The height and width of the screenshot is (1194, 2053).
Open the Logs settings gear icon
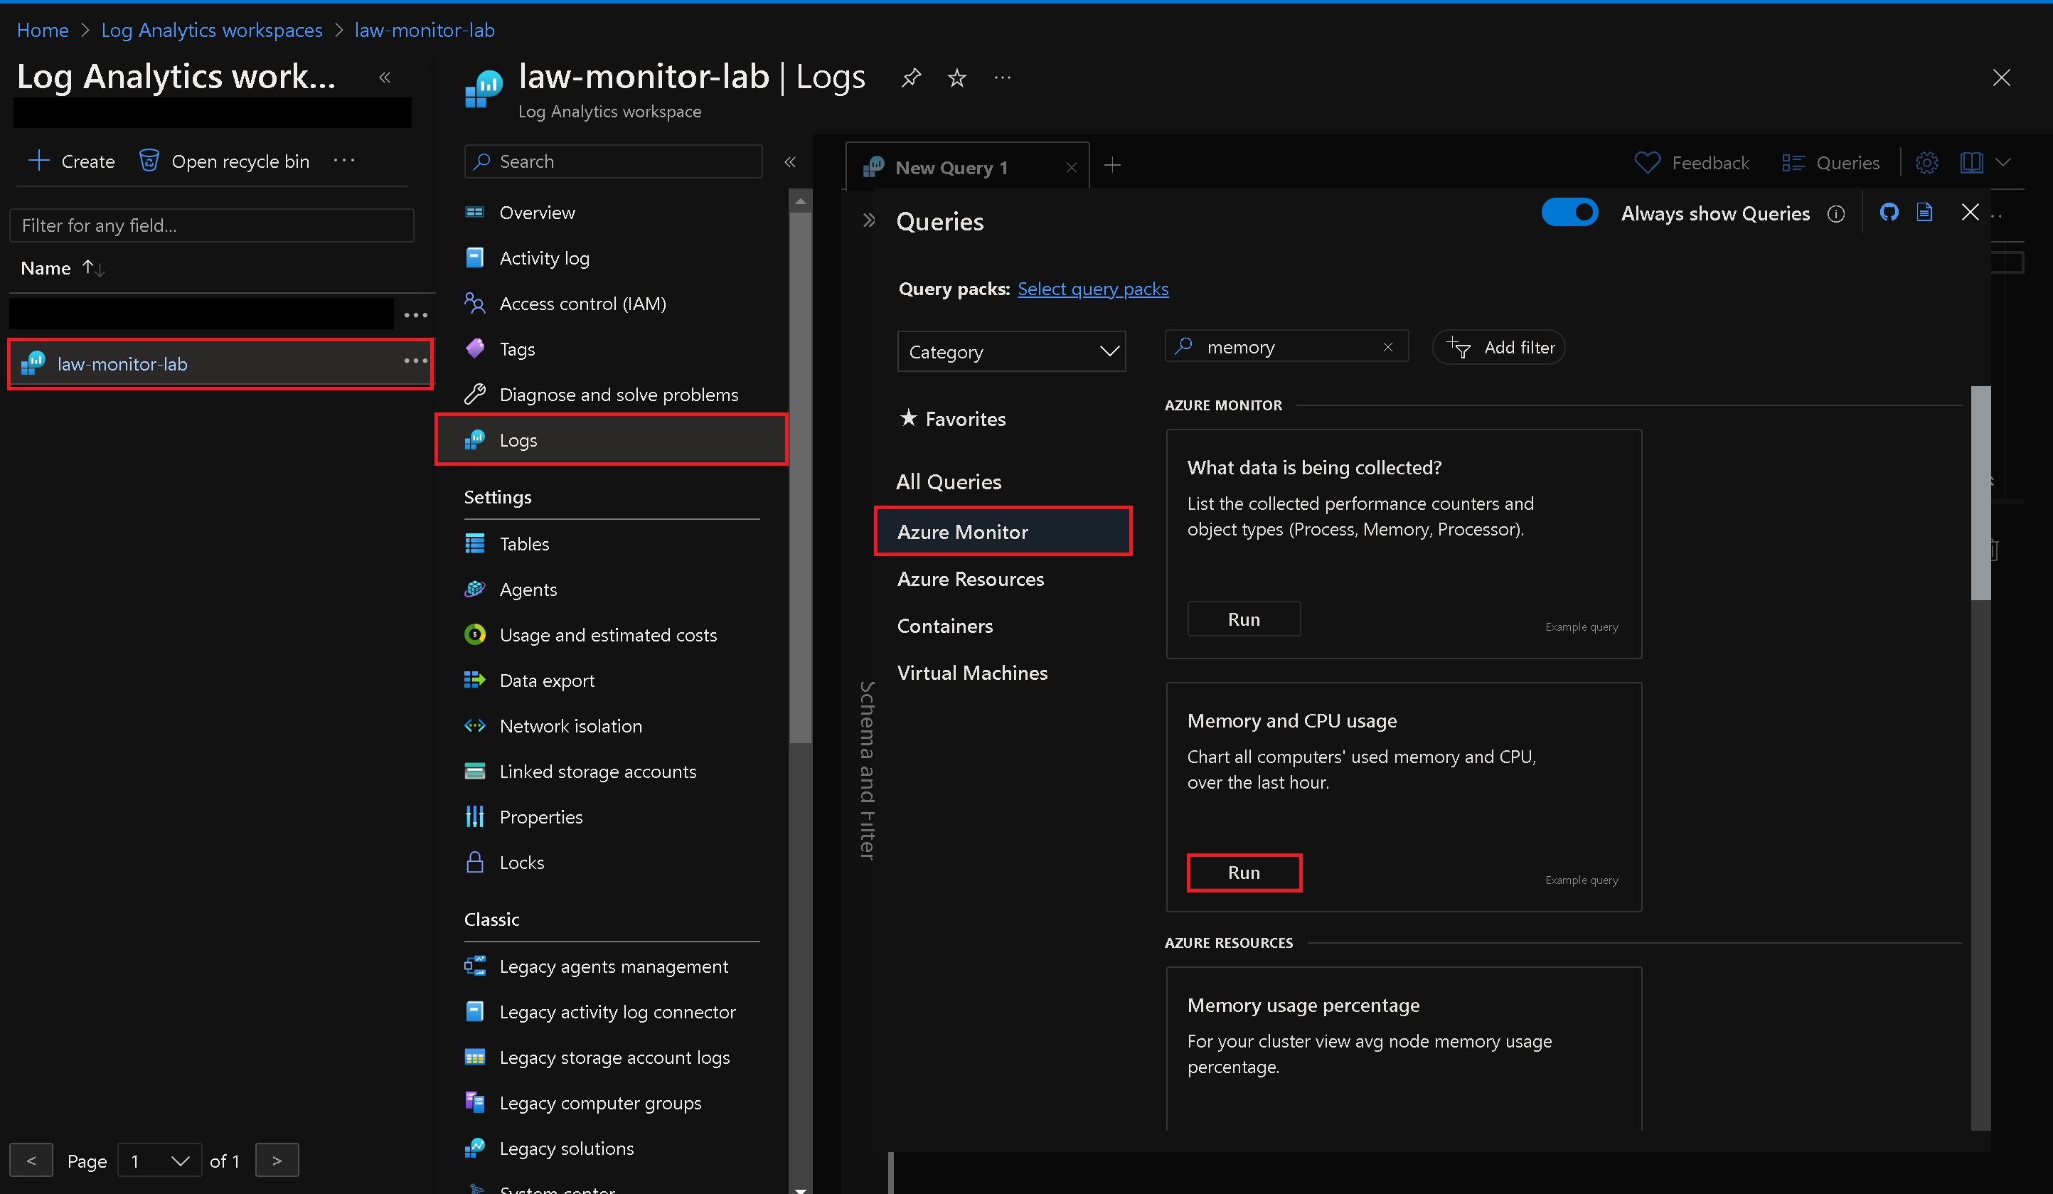tap(1926, 162)
